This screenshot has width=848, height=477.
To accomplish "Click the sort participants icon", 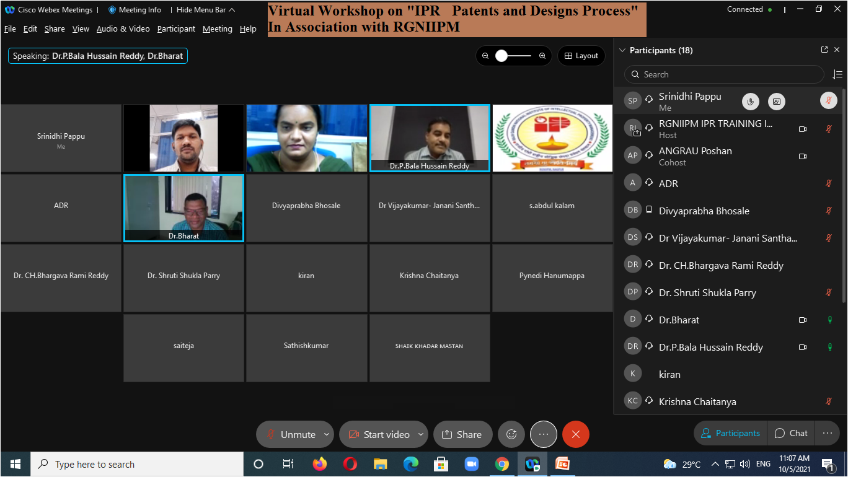I will coord(837,74).
